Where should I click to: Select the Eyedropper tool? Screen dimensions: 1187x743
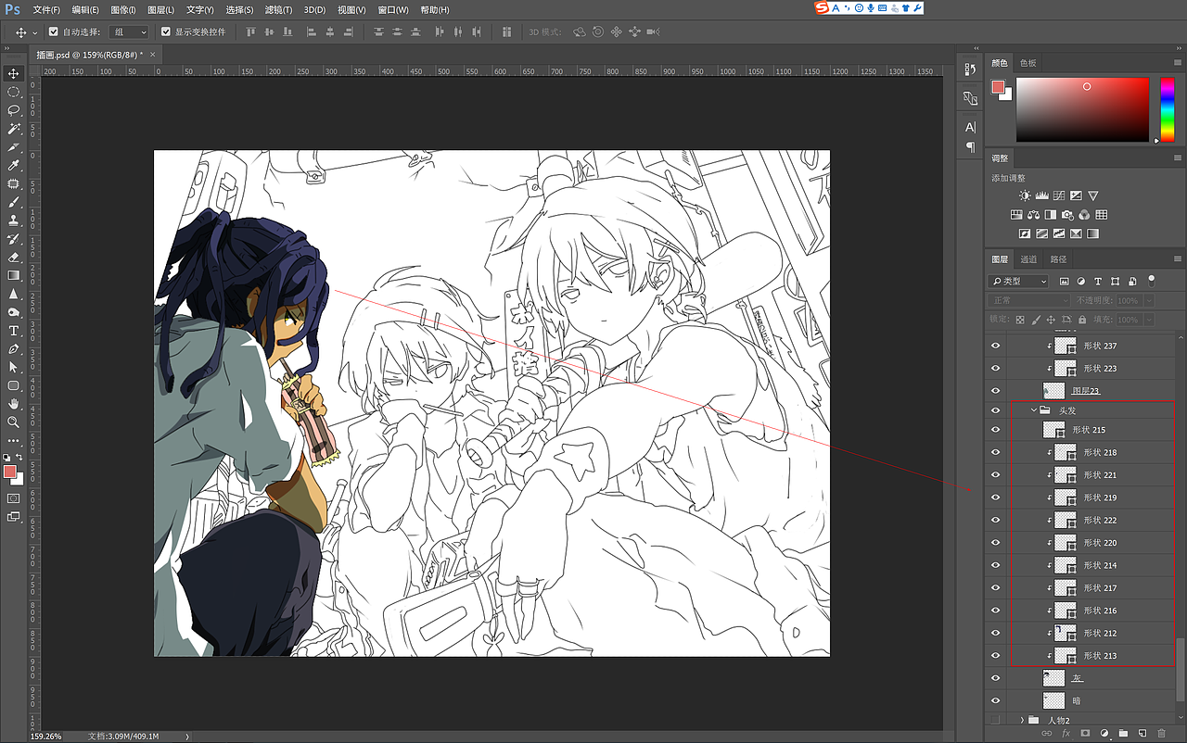(x=14, y=165)
